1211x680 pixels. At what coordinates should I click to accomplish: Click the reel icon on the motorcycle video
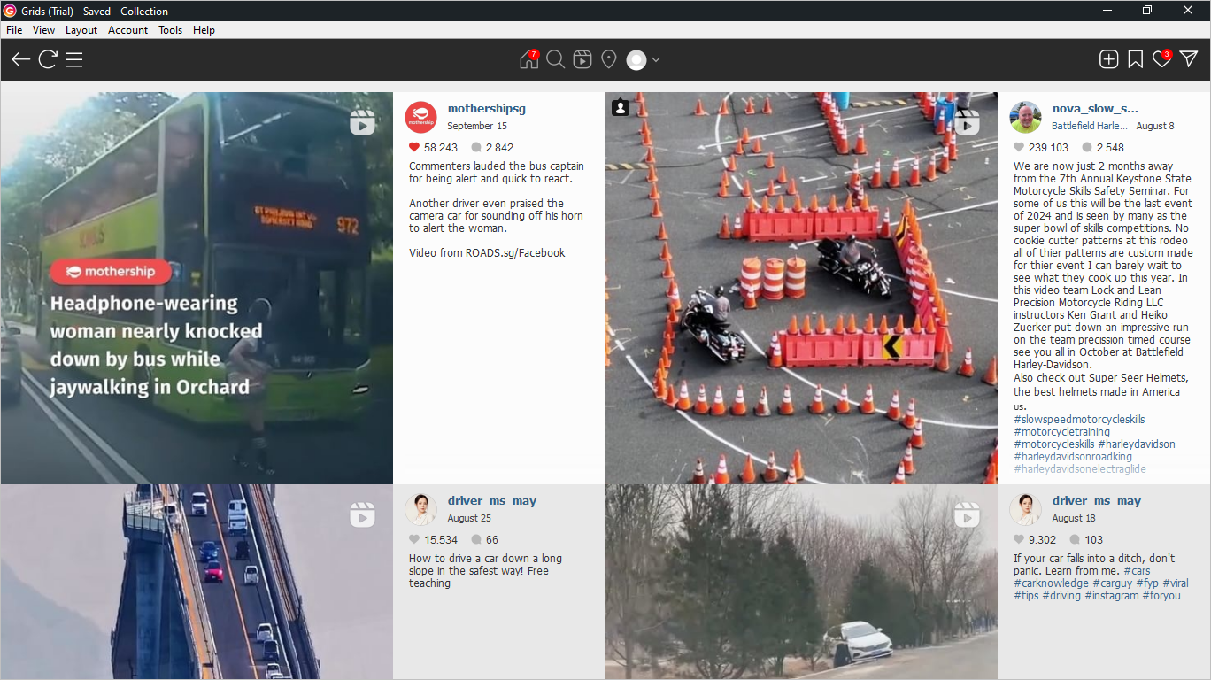[967, 123]
